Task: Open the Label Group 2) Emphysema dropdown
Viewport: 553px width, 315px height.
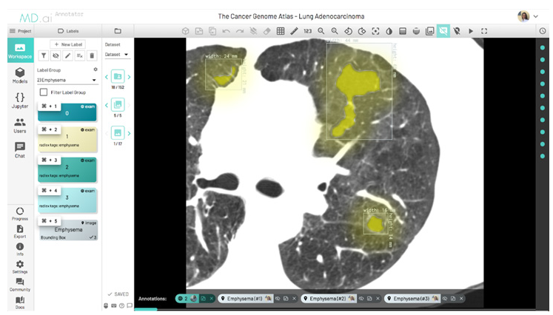Action: point(67,80)
